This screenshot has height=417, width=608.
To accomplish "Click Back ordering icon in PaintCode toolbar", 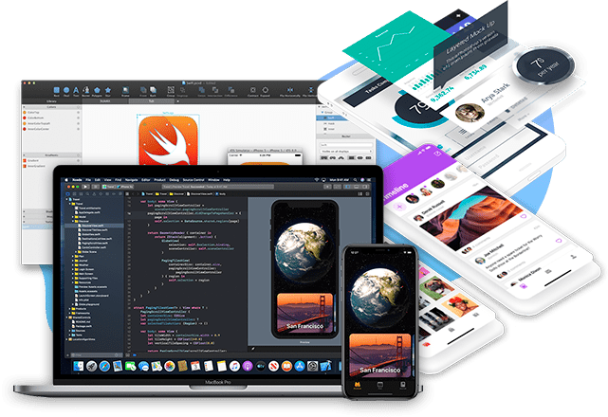I will (153, 90).
